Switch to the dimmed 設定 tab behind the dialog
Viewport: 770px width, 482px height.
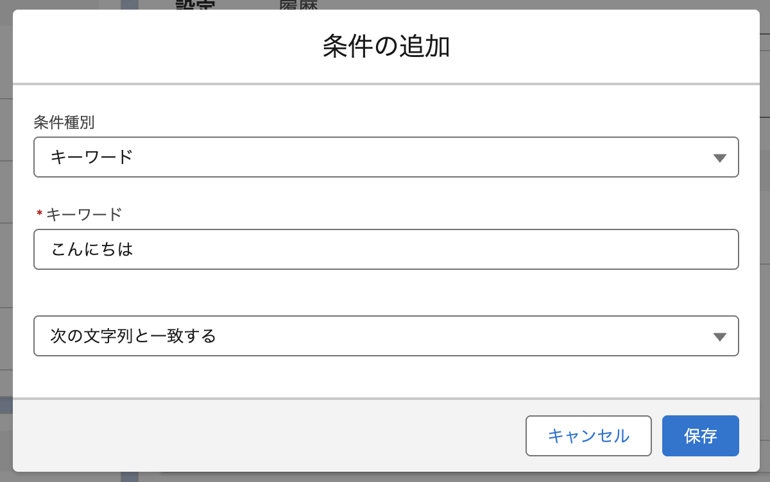[195, 5]
